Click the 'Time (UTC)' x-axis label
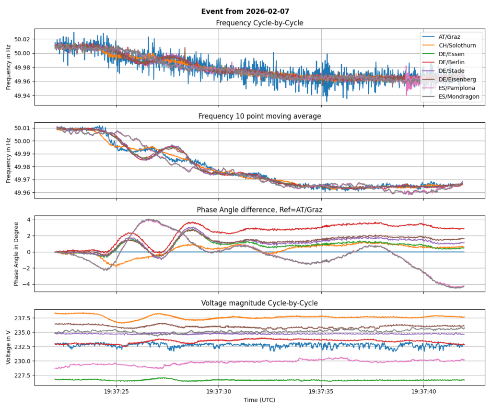Viewport: 491px width, 409px height. (x=259, y=399)
